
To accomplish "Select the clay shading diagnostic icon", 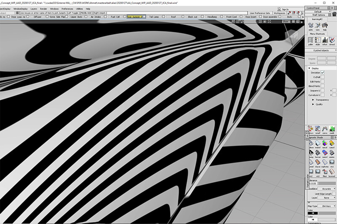I will (318, 162).
